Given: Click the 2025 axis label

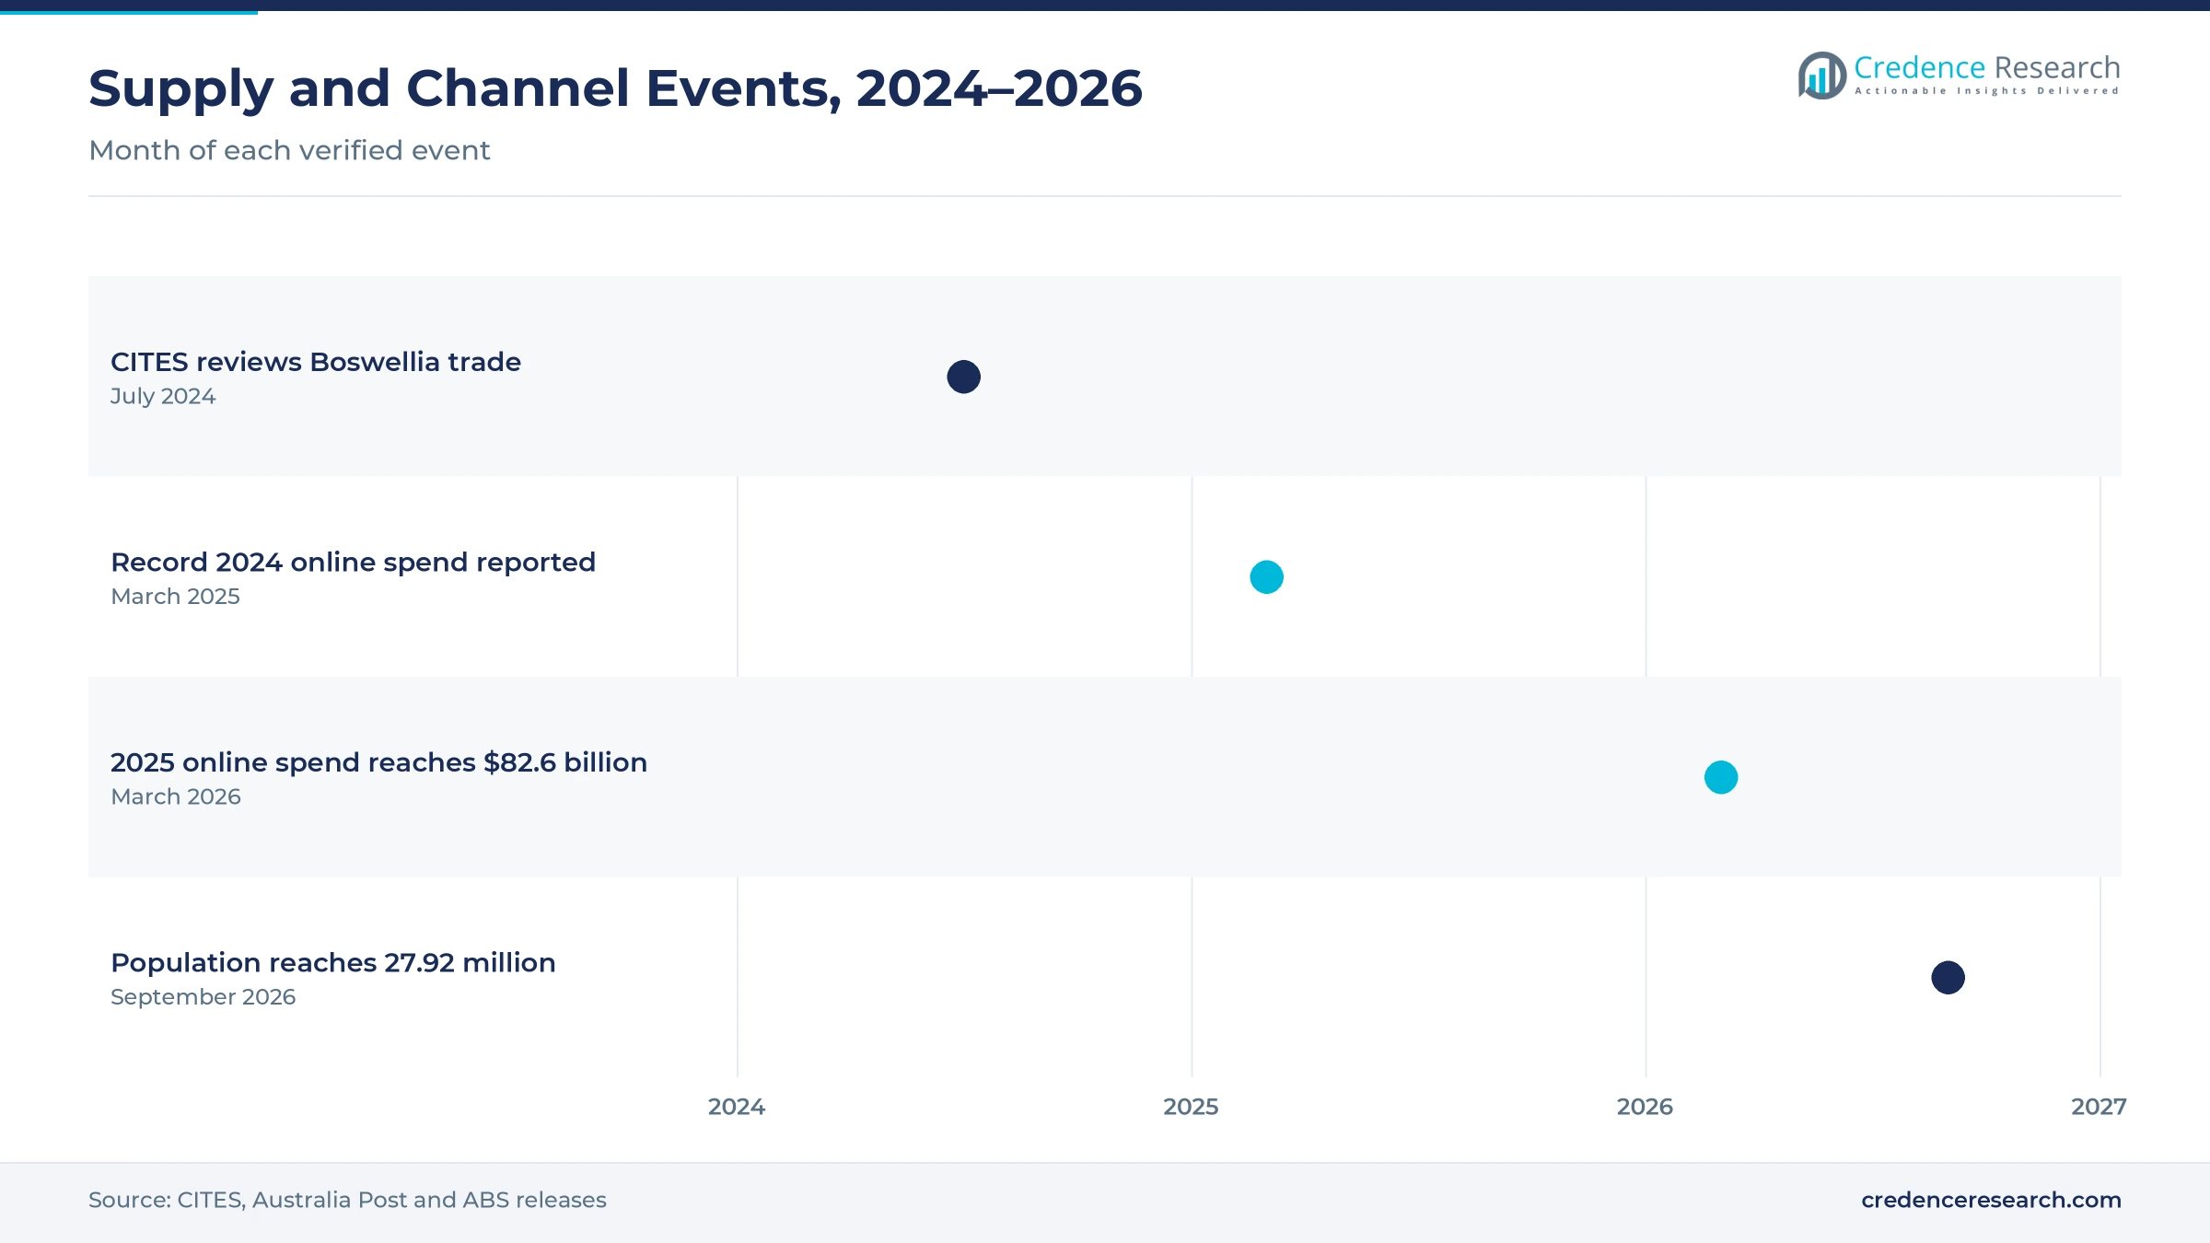Looking at the screenshot, I should pos(1191,1107).
